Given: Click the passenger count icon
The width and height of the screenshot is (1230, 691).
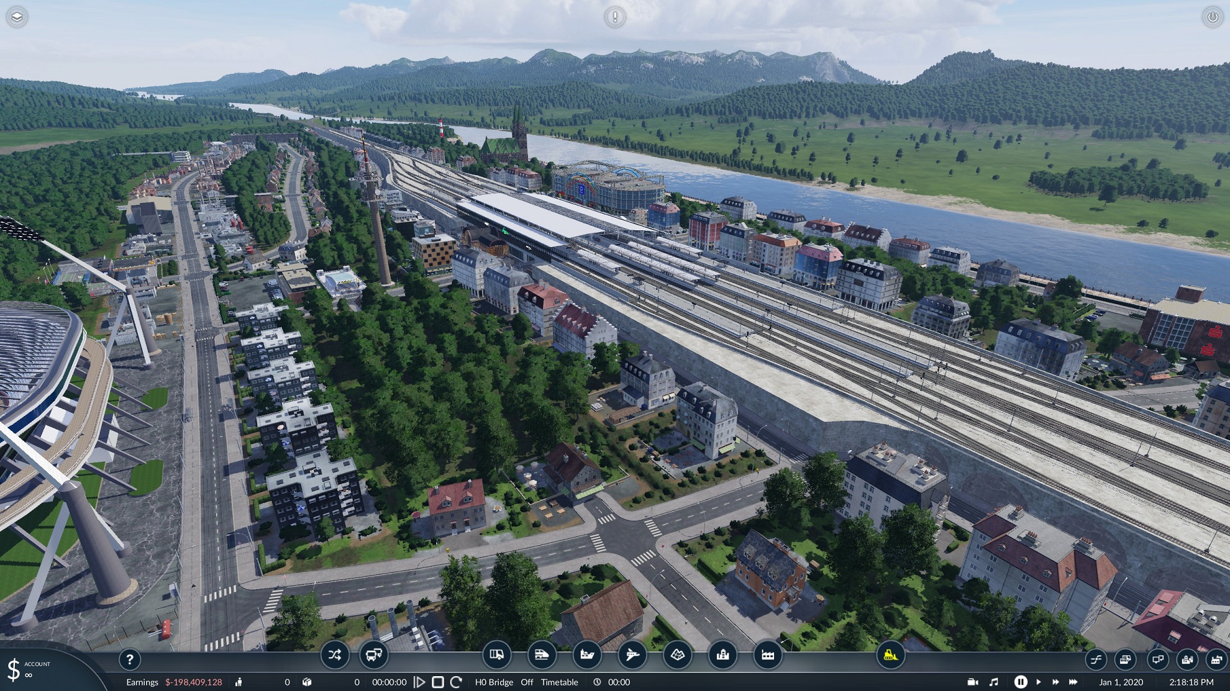Looking at the screenshot, I should 239,682.
